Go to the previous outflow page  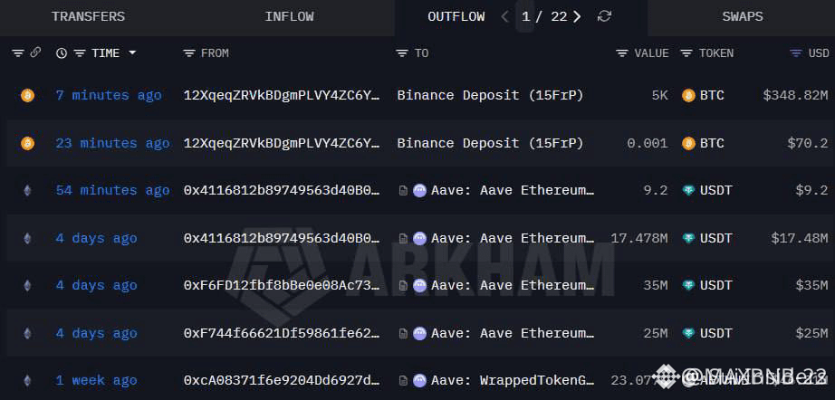coord(504,16)
